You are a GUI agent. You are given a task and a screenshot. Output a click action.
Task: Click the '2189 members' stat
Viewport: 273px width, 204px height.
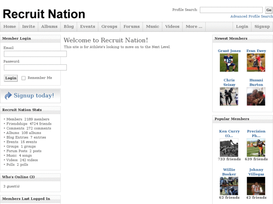click(37, 119)
